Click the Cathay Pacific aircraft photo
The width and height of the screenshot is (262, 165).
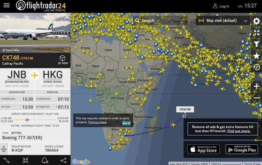(x=35, y=33)
